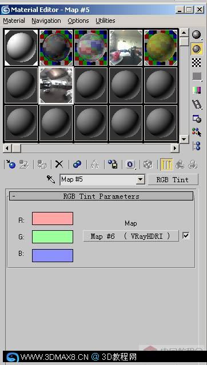Toggle the Backlight button
Screen dimensions: 207x365
(x=197, y=49)
